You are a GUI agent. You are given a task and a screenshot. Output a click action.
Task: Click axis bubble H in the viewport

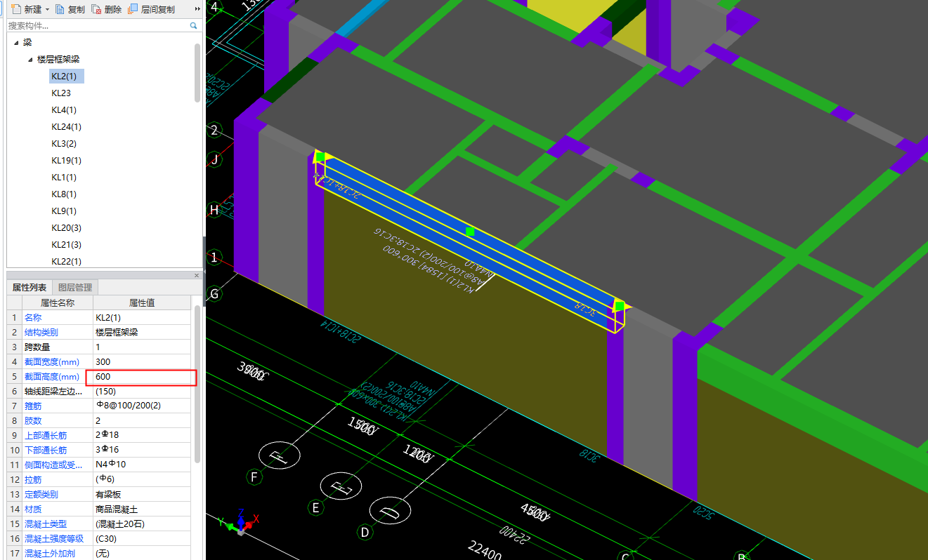[x=214, y=209]
